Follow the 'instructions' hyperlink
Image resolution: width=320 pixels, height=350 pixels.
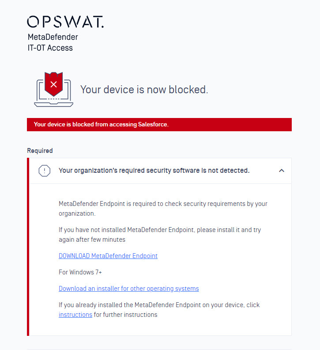75,315
